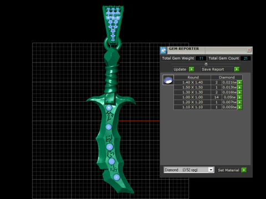Close the Gem Reporter panel
Image resolution: width=266 pixels, height=199 pixels.
coord(249,50)
